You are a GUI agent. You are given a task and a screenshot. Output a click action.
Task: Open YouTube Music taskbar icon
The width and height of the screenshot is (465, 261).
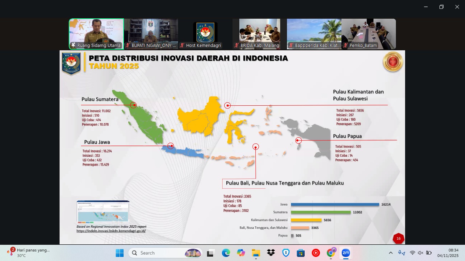316,253
